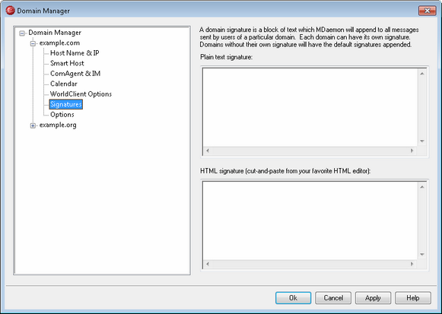Image resolution: width=442 pixels, height=314 pixels.
Task: Click left arrow of HTML signature horizontal scrollbar
Action: pos(208,264)
